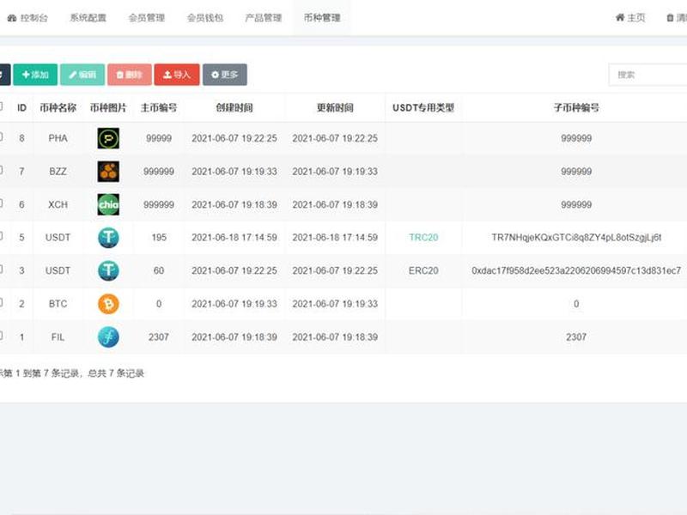The width and height of the screenshot is (687, 515).
Task: Sort by the ID column header
Action: pyautogui.click(x=22, y=108)
